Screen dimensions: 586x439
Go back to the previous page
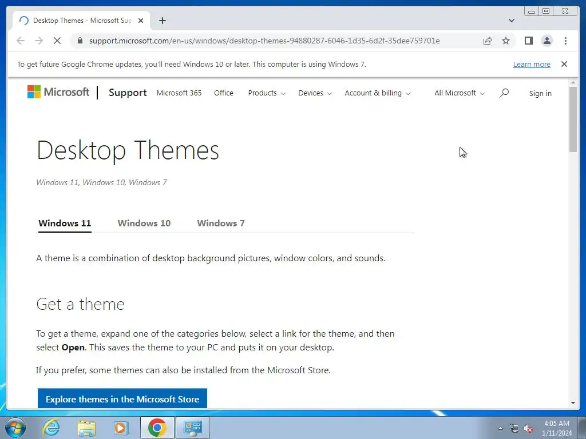tap(21, 41)
